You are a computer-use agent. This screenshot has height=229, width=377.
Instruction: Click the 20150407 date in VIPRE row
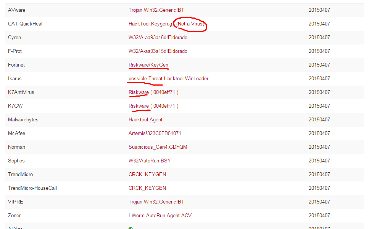point(319,202)
